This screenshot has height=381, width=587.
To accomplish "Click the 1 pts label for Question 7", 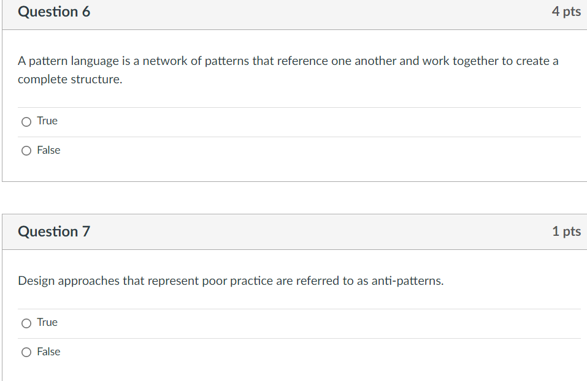I will (567, 232).
